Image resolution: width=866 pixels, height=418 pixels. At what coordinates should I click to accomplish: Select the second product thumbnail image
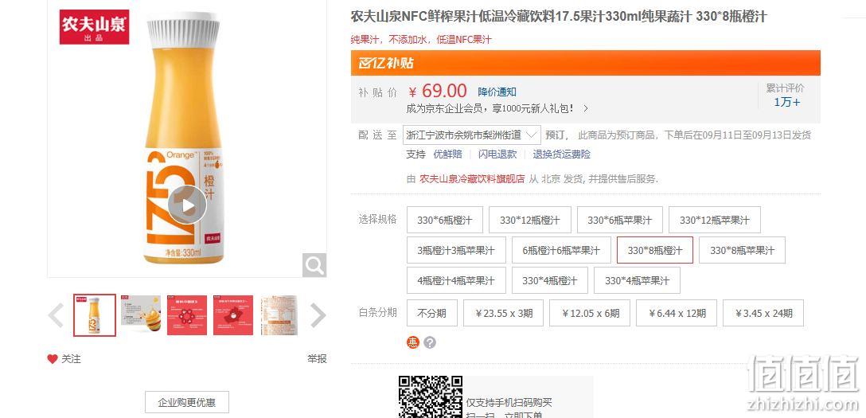pyautogui.click(x=142, y=315)
